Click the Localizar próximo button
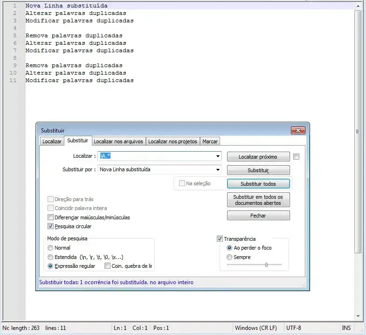Image resolution: width=366 pixels, height=335 pixels. click(258, 157)
